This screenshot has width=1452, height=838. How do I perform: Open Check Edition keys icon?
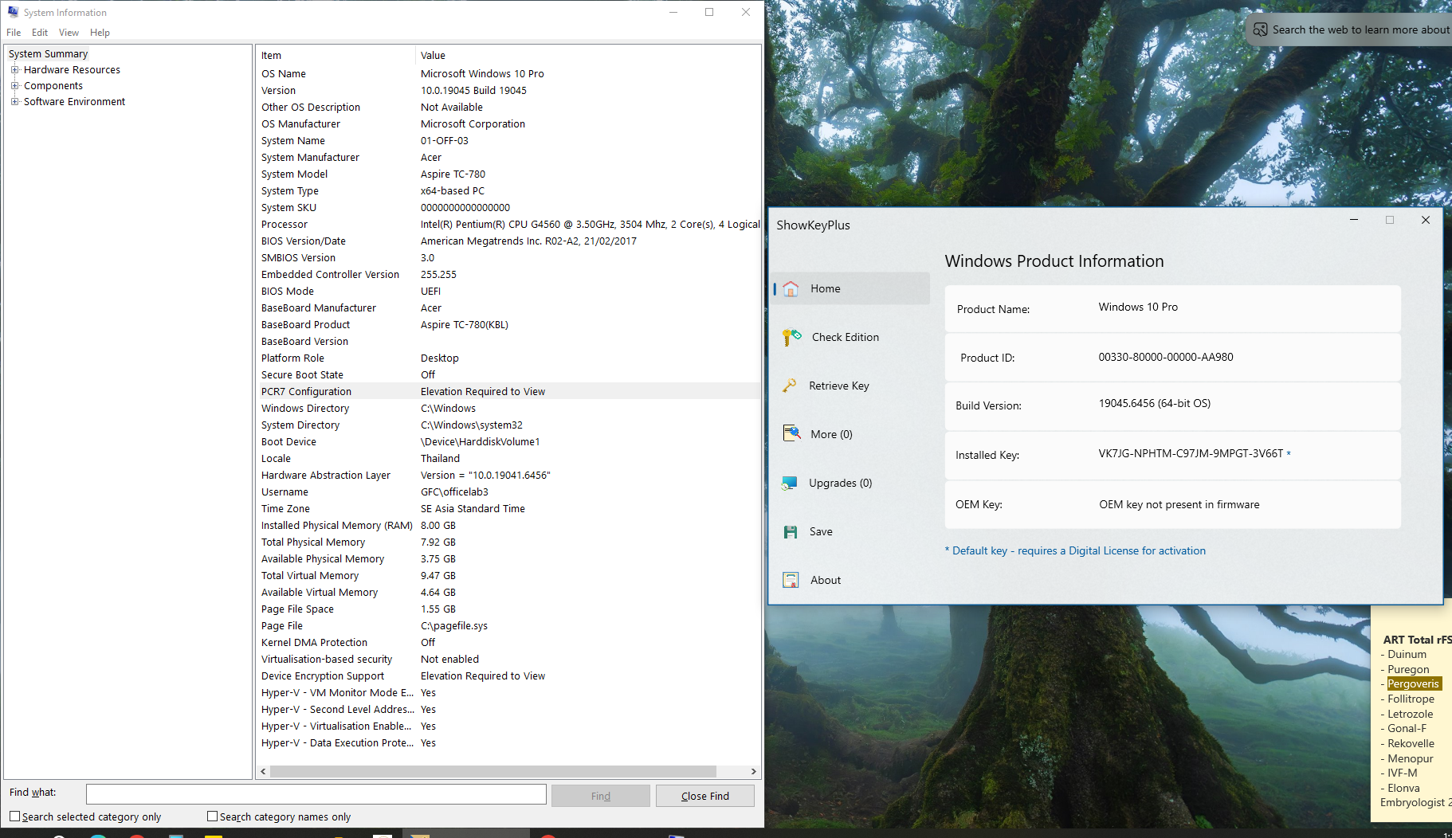coord(791,338)
